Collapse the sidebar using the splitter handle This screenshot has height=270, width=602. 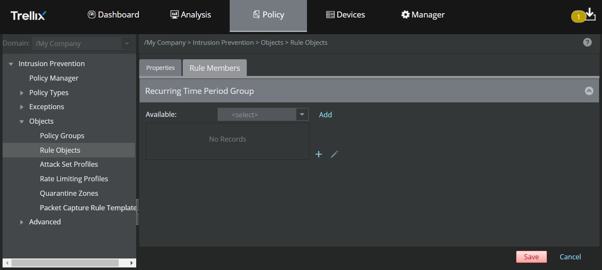click(137, 212)
